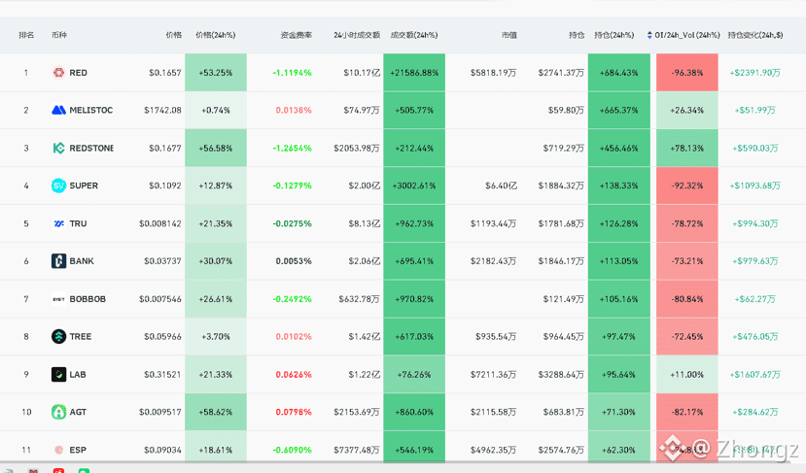Click TREE's 0.0102% funding rate
806x473 pixels.
(x=294, y=336)
